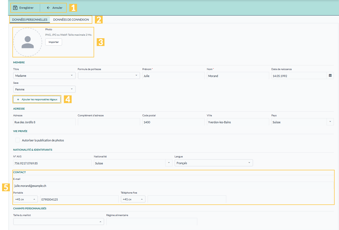Click the N° AVS field
This screenshot has height=230, width=339.
52,163
